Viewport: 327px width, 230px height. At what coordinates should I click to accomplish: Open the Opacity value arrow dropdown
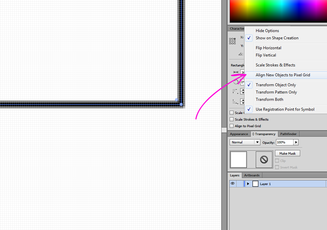click(297, 142)
